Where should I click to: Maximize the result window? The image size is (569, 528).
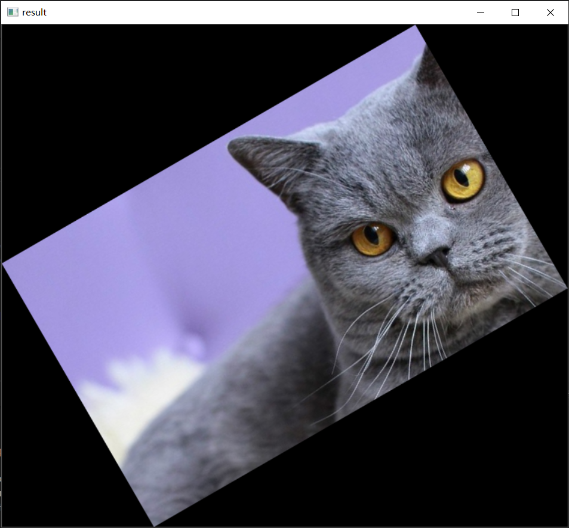[515, 13]
